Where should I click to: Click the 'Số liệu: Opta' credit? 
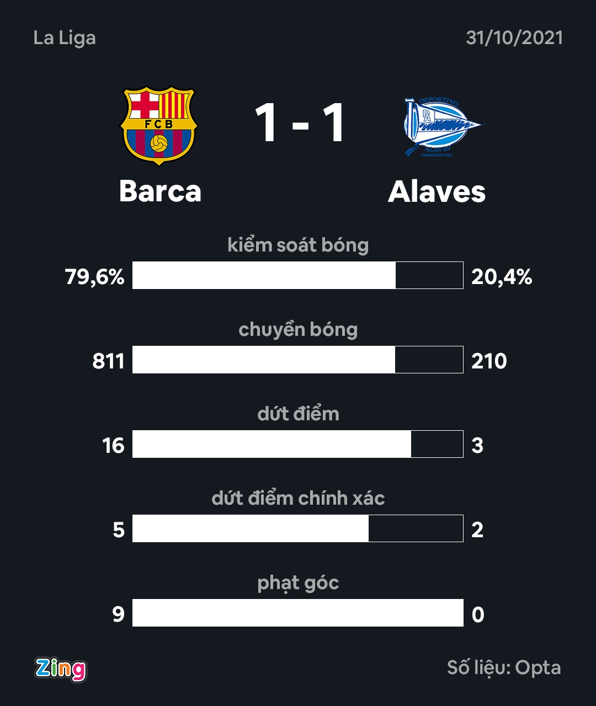[x=504, y=668]
